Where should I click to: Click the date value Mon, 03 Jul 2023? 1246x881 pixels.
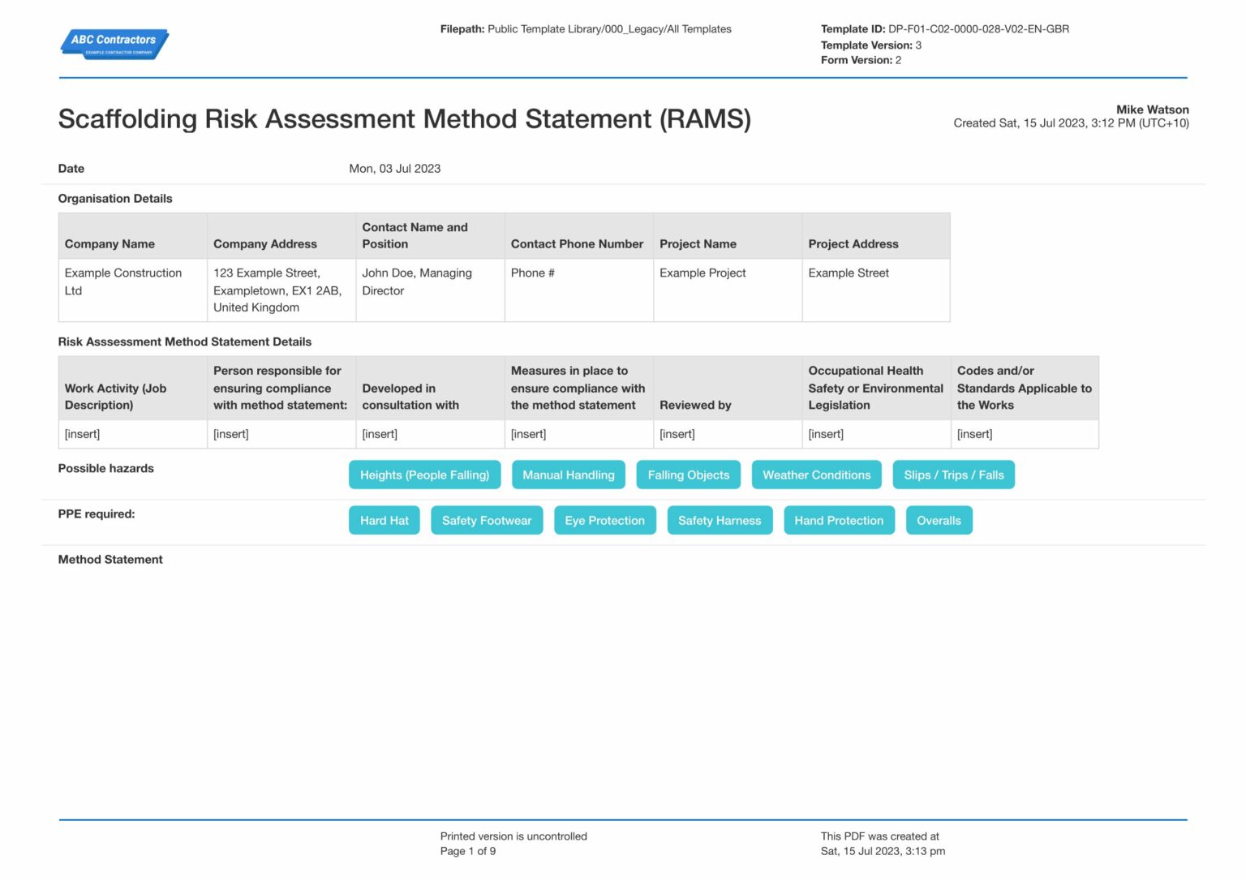[395, 169]
